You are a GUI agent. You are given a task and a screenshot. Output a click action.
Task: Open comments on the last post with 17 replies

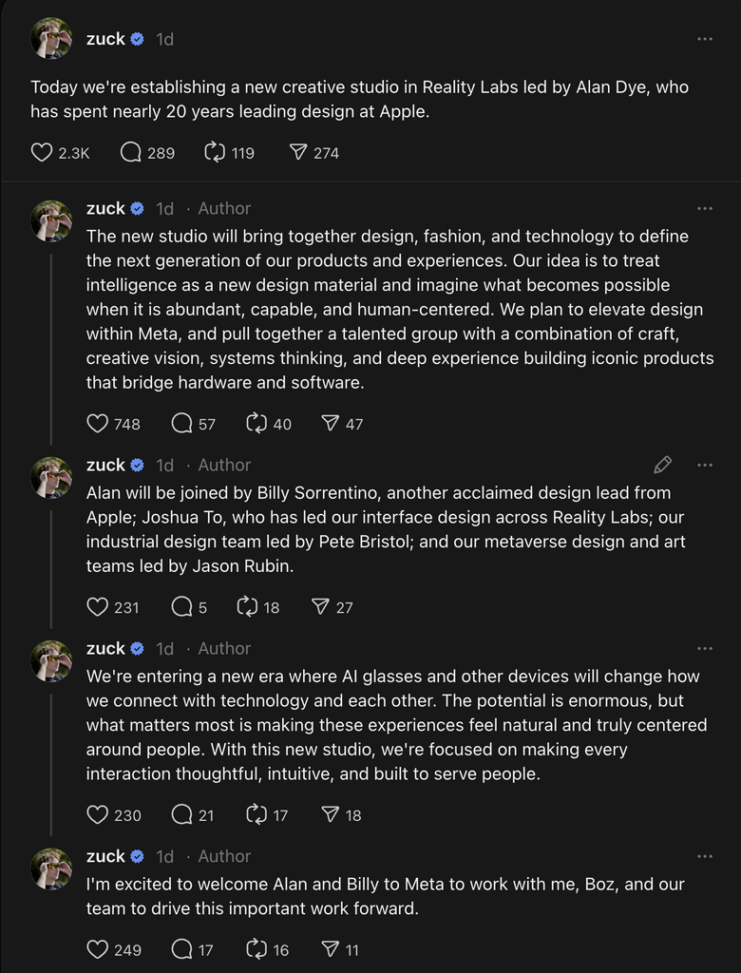pos(181,949)
